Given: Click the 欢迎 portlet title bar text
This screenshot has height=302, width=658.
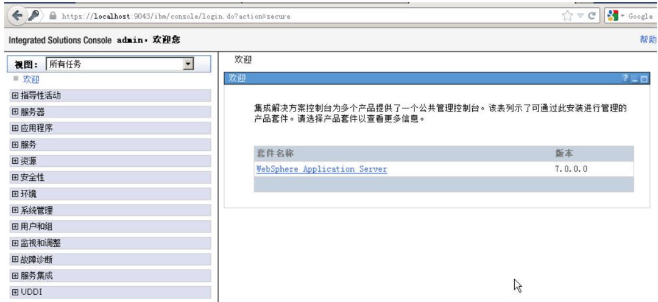Looking at the screenshot, I should pos(236,79).
